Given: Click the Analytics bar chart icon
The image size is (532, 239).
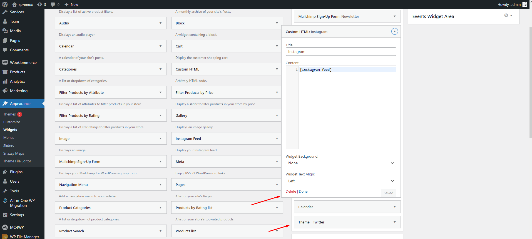Looking at the screenshot, I should [5, 81].
